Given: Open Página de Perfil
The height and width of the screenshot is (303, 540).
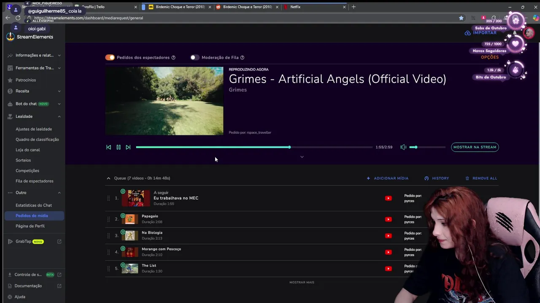Looking at the screenshot, I should coord(30,226).
